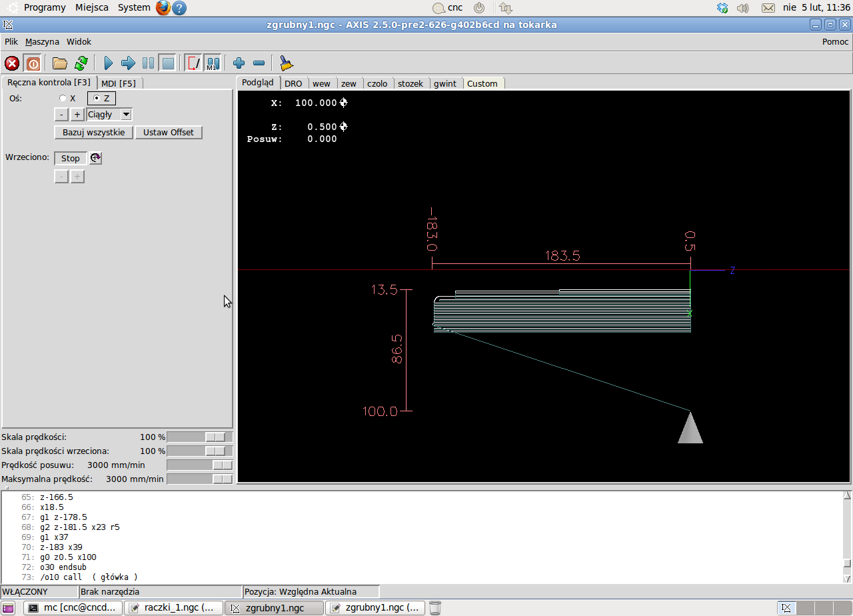
Task: Open DRO tab
Action: [293, 83]
